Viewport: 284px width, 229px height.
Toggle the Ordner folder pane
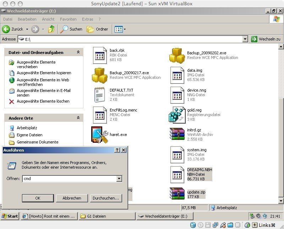click(97, 29)
